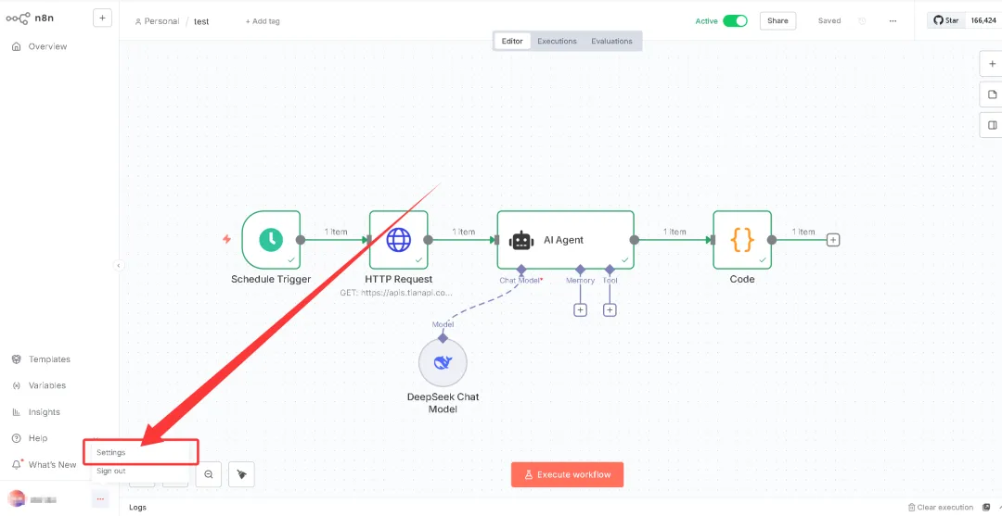Image resolution: width=1002 pixels, height=516 pixels.
Task: Select the DeepSeek Chat Model node
Action: coord(443,362)
